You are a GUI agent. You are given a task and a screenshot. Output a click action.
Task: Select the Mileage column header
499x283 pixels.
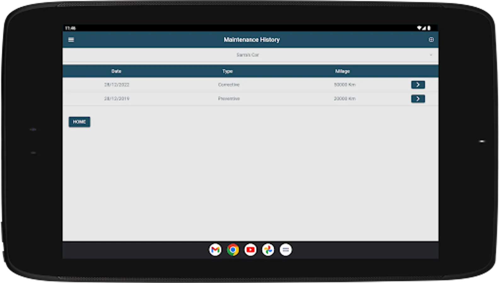[x=342, y=71]
